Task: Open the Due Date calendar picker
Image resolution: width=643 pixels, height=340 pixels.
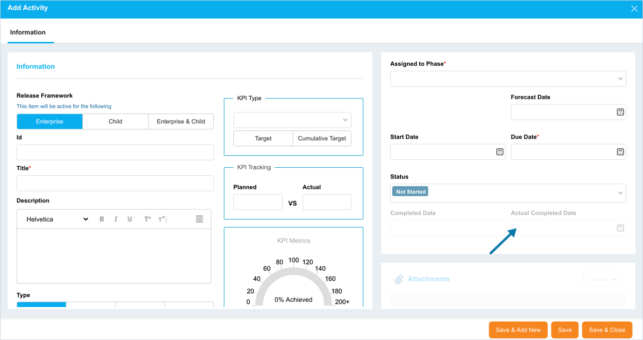Action: coord(620,152)
